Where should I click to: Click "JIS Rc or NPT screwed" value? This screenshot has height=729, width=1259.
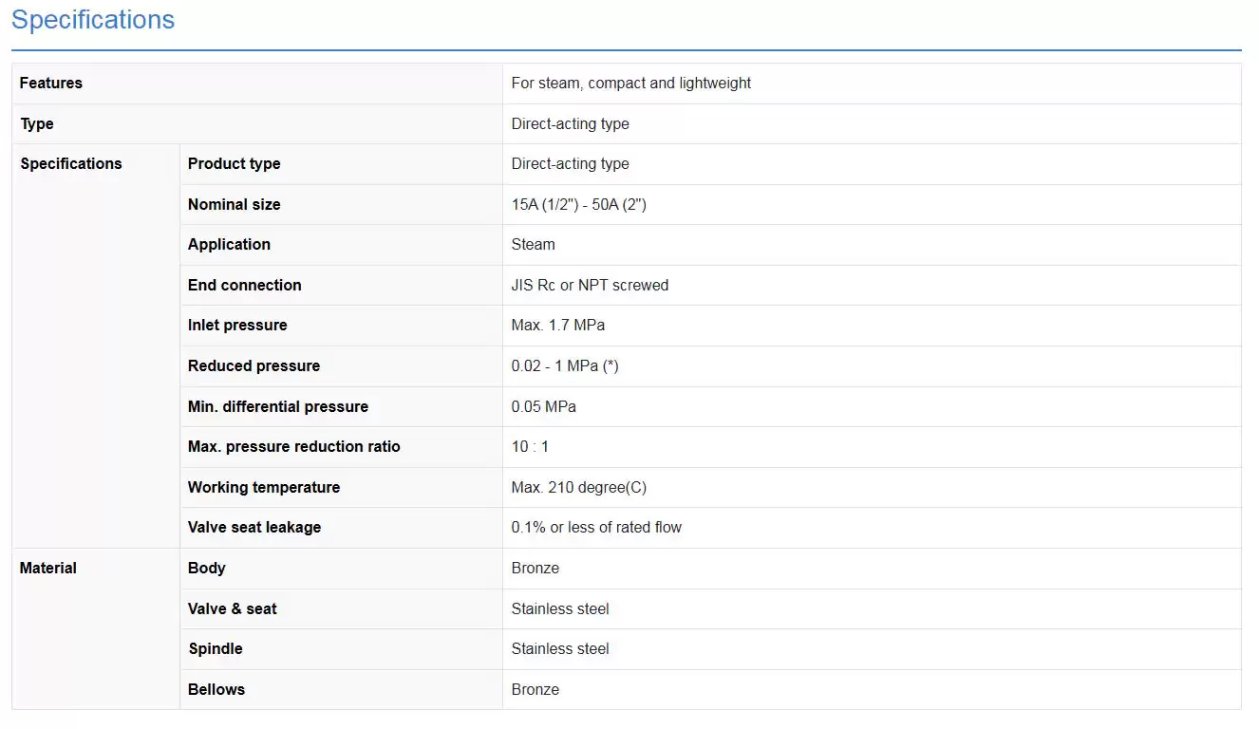591,286
